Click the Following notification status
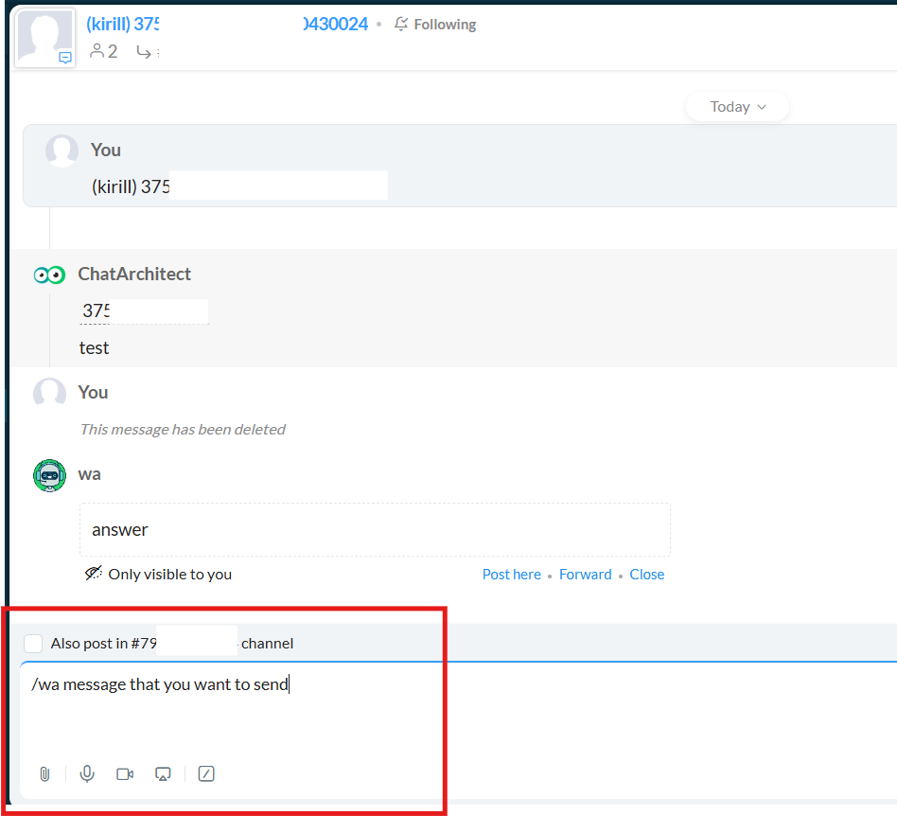This screenshot has height=816, width=897. click(444, 25)
